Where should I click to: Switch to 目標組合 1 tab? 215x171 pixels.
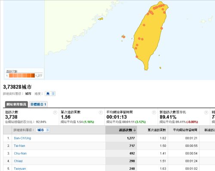click(38, 104)
